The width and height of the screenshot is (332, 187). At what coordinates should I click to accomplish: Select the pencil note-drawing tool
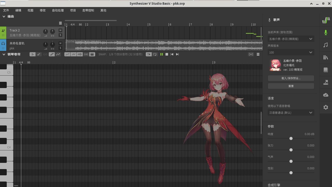(39, 54)
